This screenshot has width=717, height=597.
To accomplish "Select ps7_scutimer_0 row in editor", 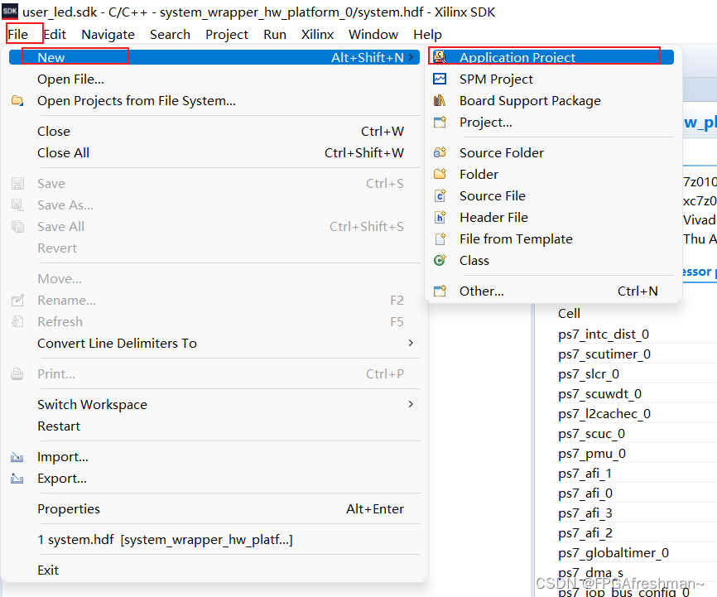I will pyautogui.click(x=635, y=354).
